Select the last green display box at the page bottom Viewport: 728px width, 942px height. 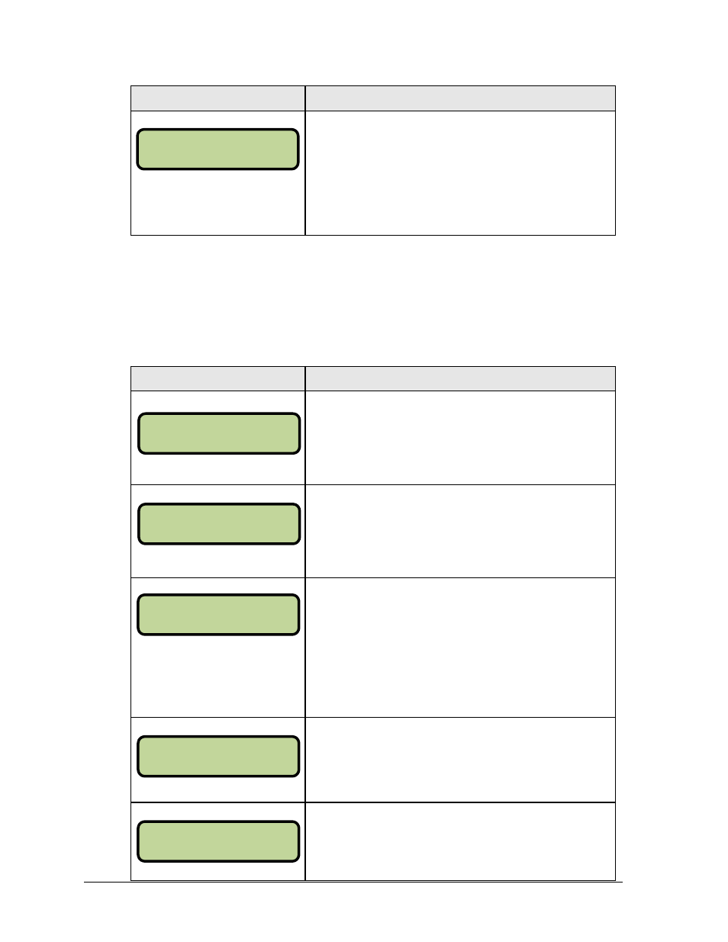(x=218, y=841)
